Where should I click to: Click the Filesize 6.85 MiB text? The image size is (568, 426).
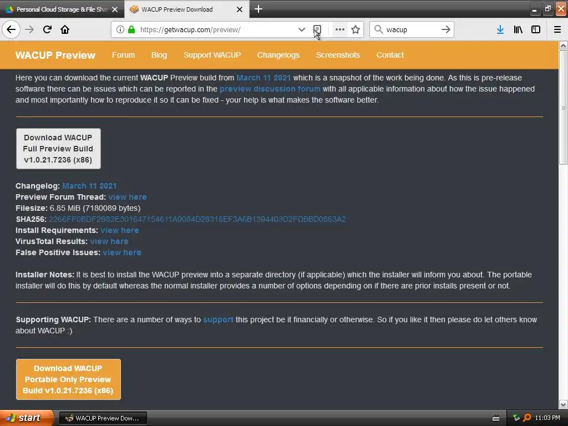78,209
